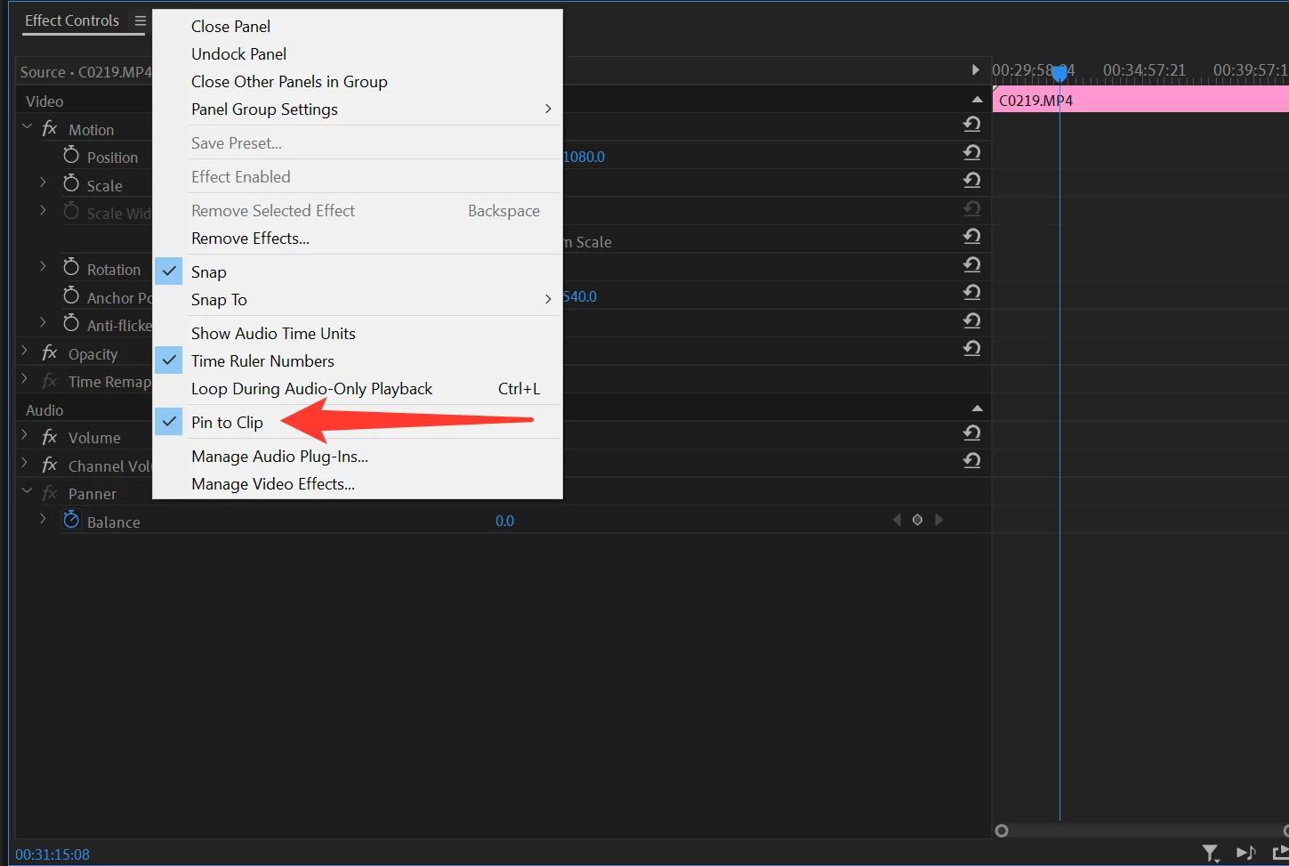Collapse the Audio effects section arrow
Image resolution: width=1289 pixels, height=866 pixels.
pyautogui.click(x=977, y=409)
